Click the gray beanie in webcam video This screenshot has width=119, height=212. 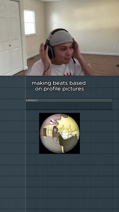point(60,38)
